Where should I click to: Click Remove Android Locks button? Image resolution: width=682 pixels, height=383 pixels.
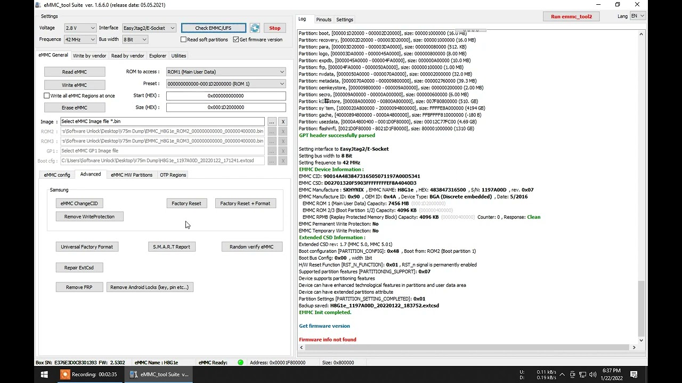coord(150,287)
